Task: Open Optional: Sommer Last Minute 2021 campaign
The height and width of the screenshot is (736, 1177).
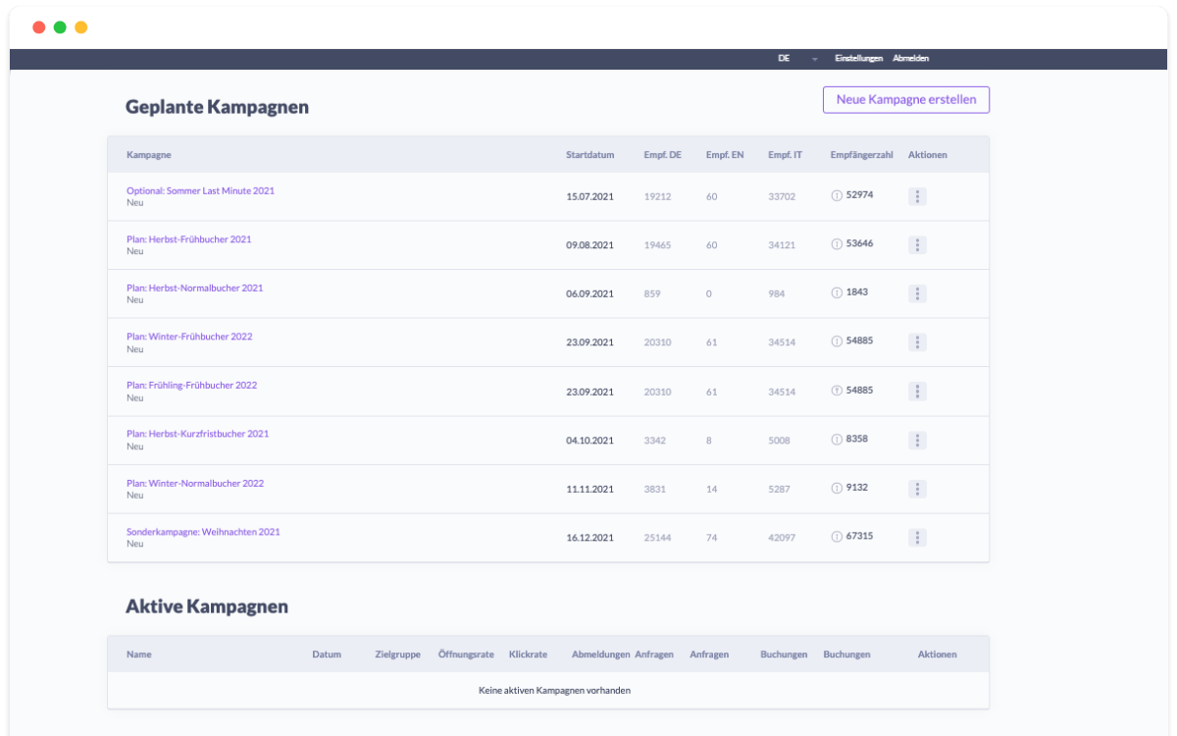Action: click(x=200, y=190)
